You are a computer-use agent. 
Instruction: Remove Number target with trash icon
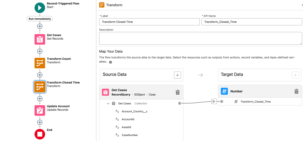(x=296, y=91)
